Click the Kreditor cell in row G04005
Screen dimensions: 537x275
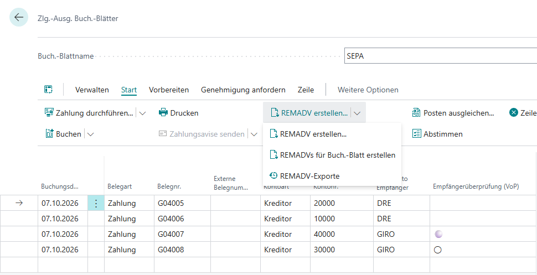click(285, 203)
